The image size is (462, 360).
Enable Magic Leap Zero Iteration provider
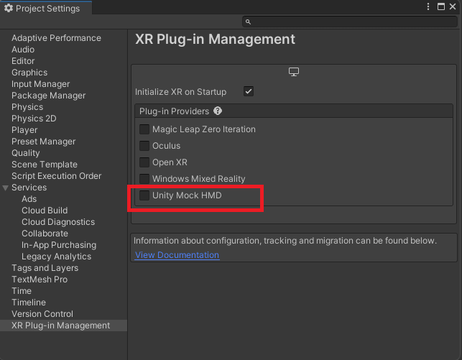pos(144,129)
